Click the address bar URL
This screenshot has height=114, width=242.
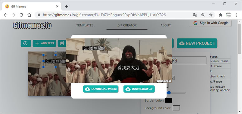point(104,15)
